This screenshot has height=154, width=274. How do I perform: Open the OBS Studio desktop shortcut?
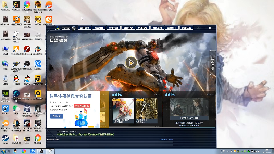point(27,65)
